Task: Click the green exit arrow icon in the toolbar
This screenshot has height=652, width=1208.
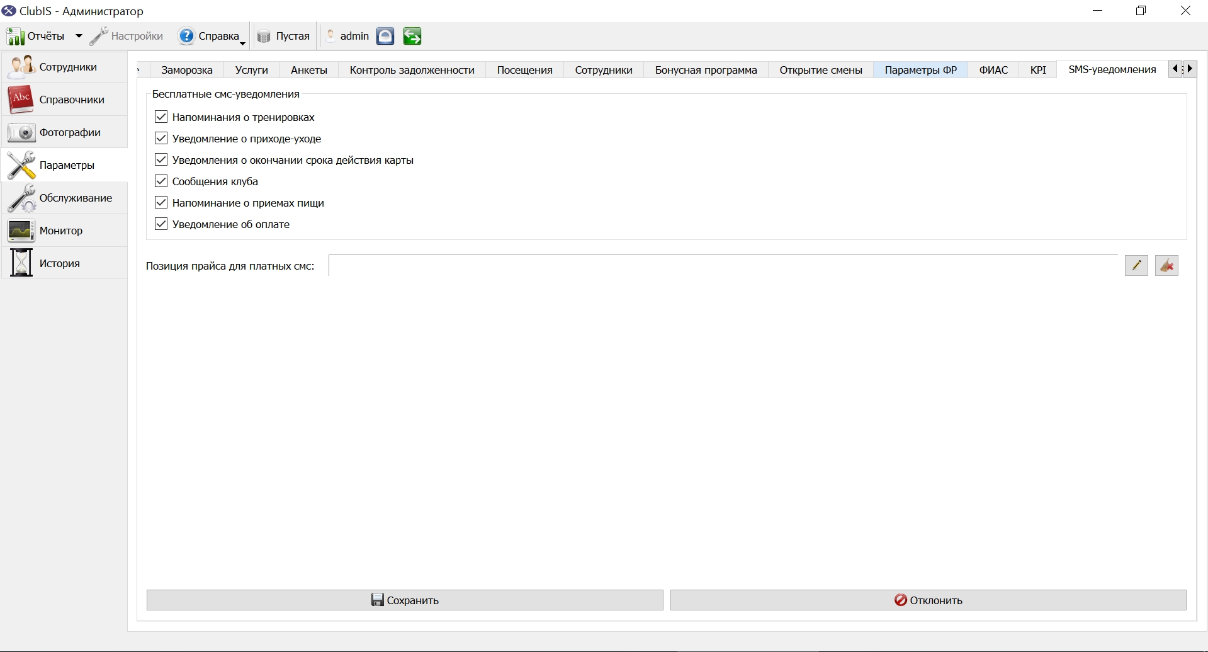Action: click(412, 37)
